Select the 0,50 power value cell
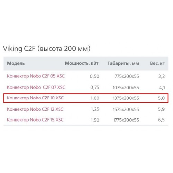The image size is (173, 173). 94,76
